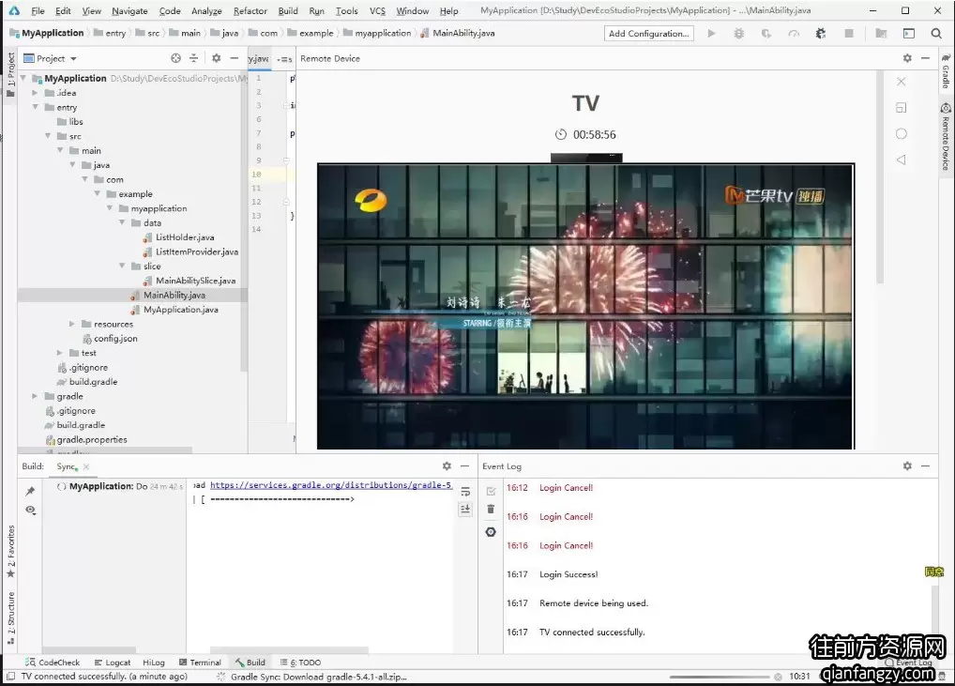Toggle scroll-to-end icon in the Build output

pyautogui.click(x=465, y=509)
